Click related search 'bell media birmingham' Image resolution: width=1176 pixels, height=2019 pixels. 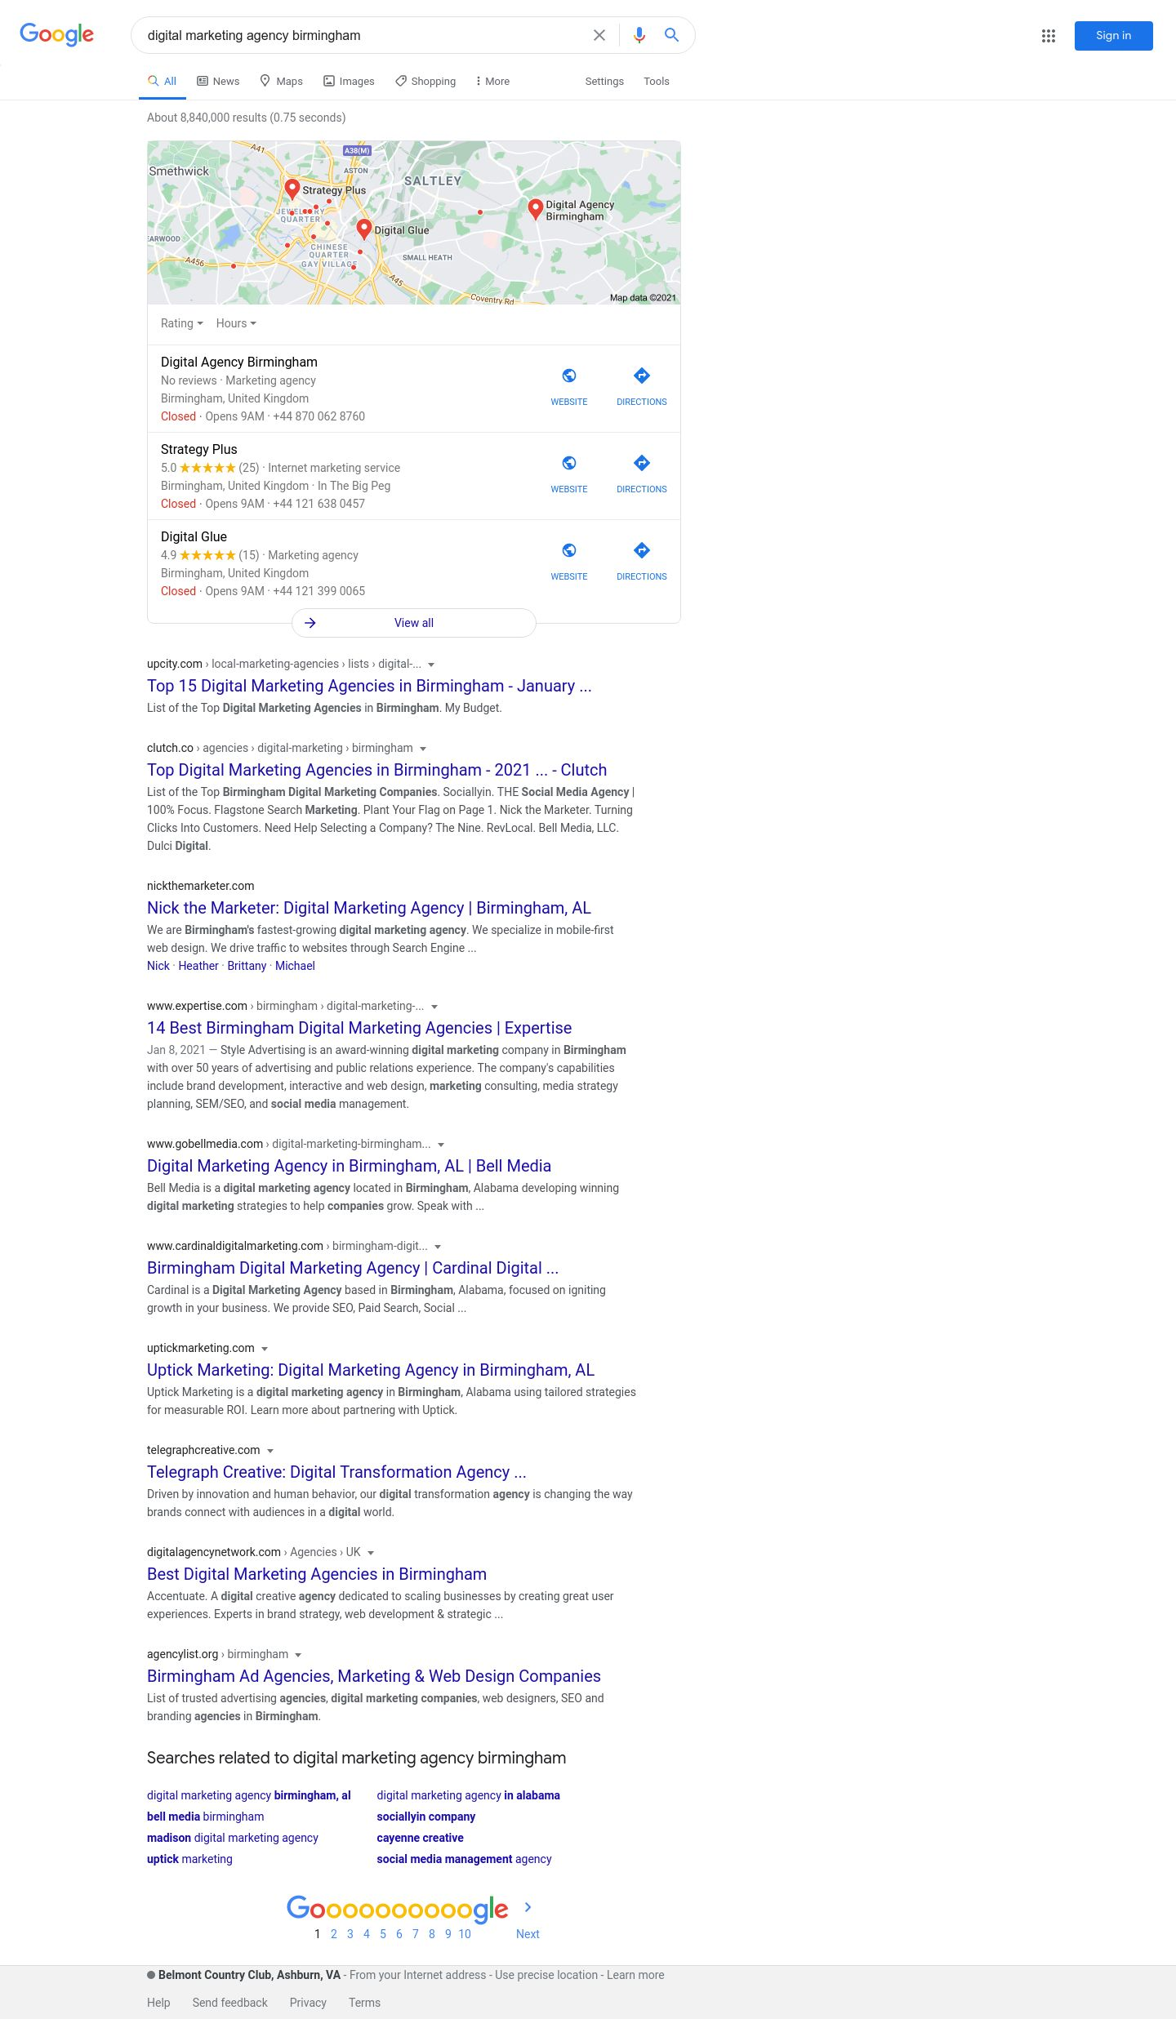pos(206,1817)
